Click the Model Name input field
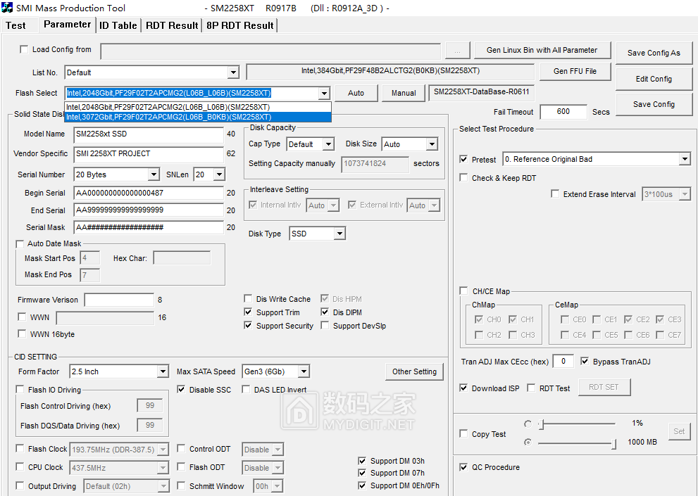The height and width of the screenshot is (496, 698). 149,134
